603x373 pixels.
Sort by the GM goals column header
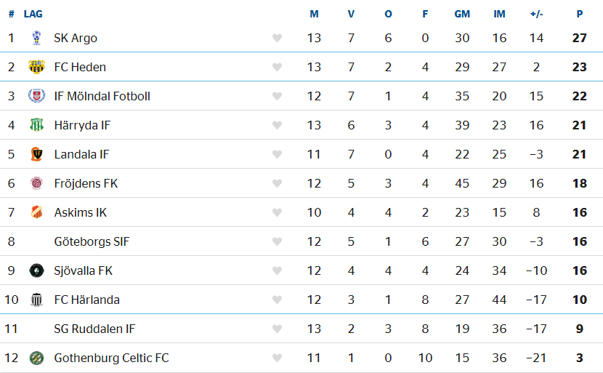pyautogui.click(x=462, y=14)
